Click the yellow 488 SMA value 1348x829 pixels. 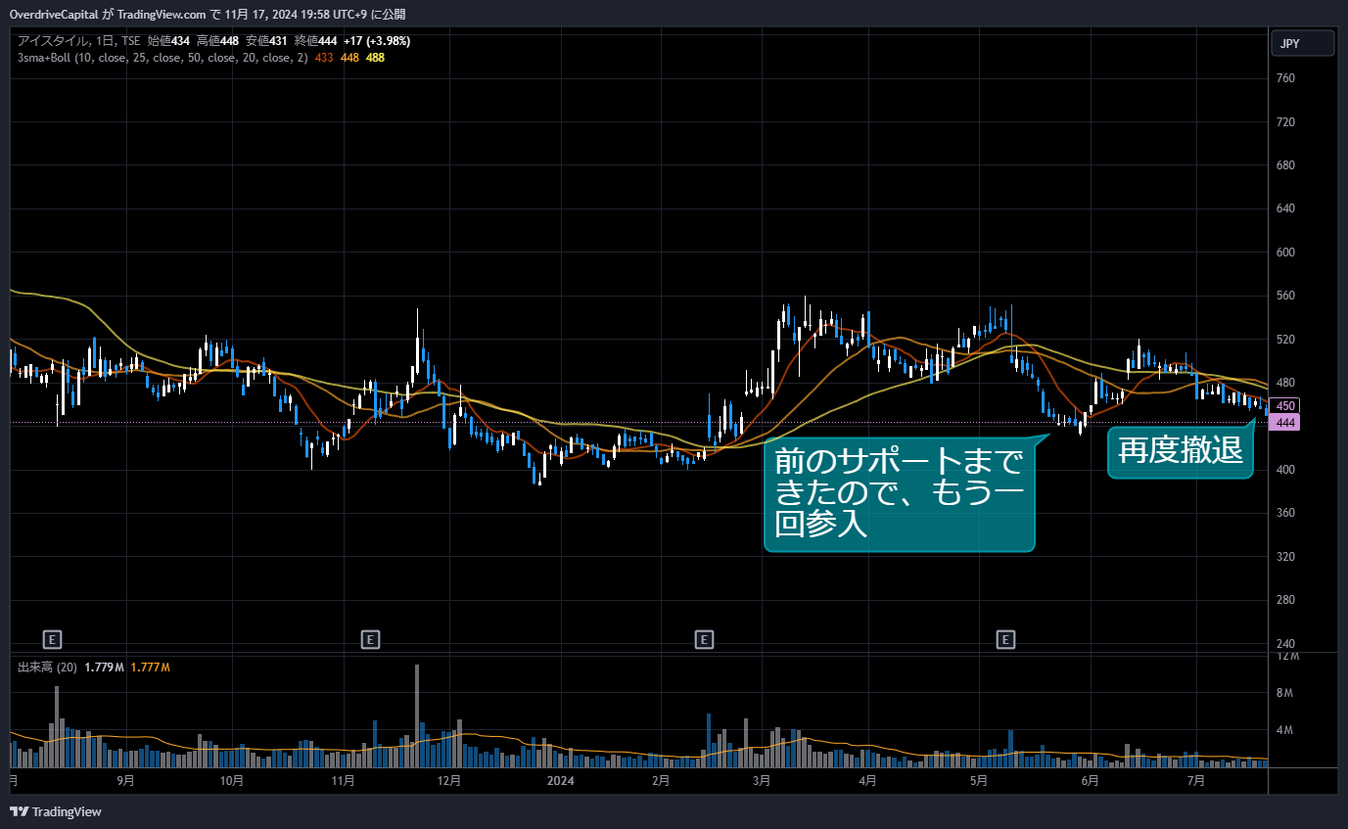[x=375, y=58]
